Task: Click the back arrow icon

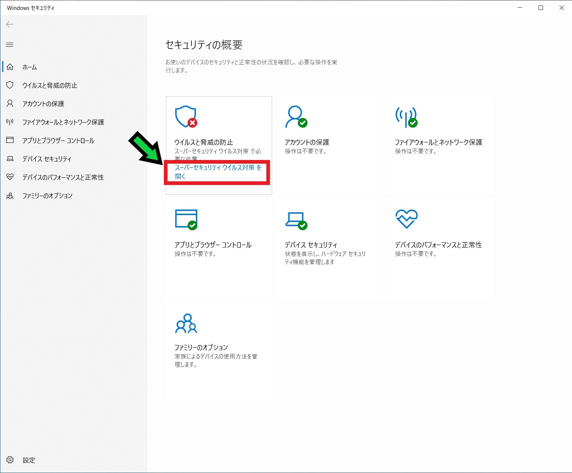Action: tap(10, 24)
